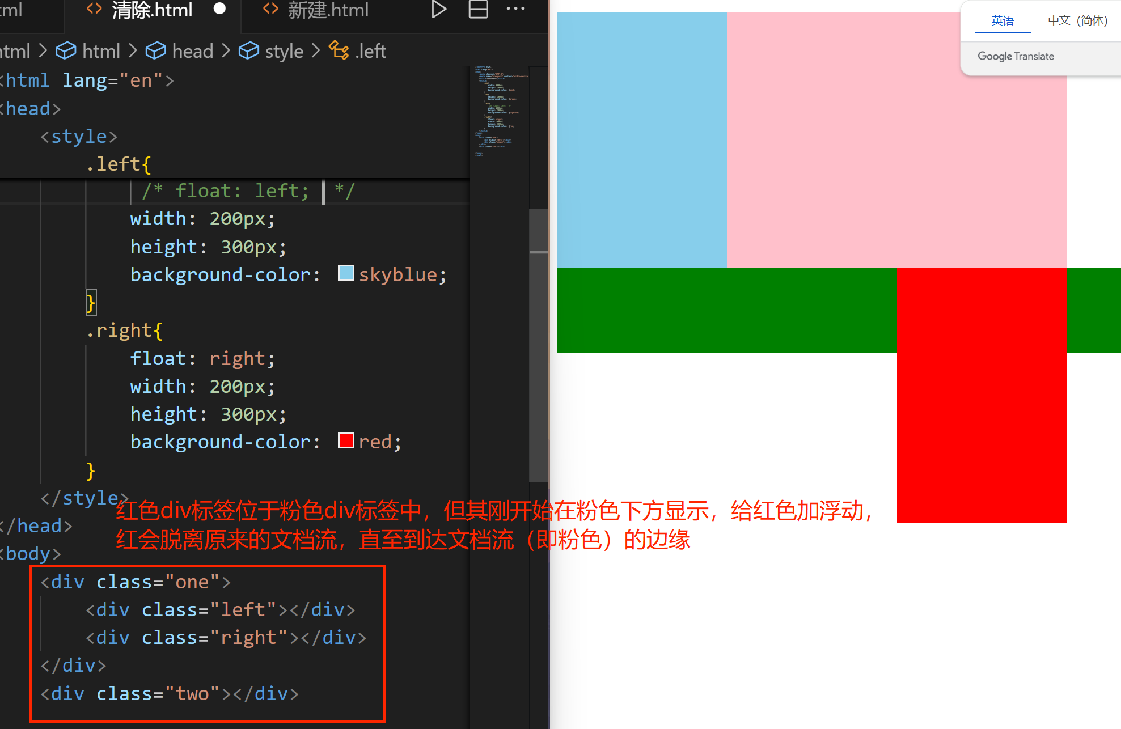Viewport: 1121px width, 729px height.
Task: Click the Run play icon in editor toolbar
Action: click(438, 10)
